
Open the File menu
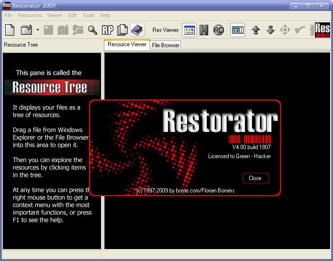pos(8,15)
